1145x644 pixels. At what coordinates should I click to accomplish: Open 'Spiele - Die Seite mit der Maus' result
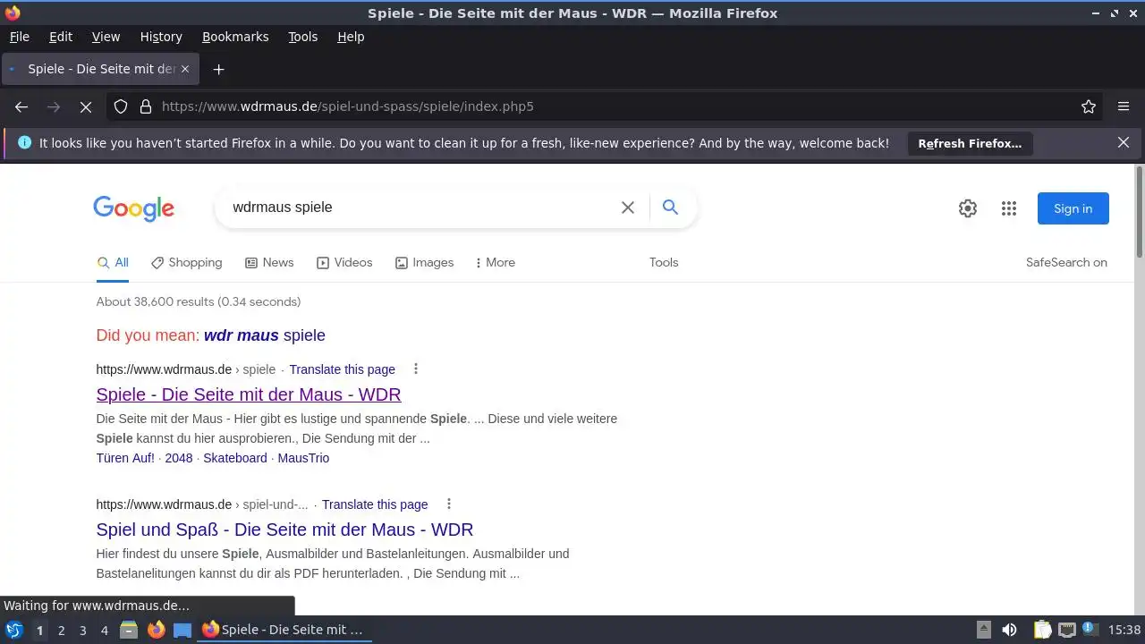tap(249, 394)
